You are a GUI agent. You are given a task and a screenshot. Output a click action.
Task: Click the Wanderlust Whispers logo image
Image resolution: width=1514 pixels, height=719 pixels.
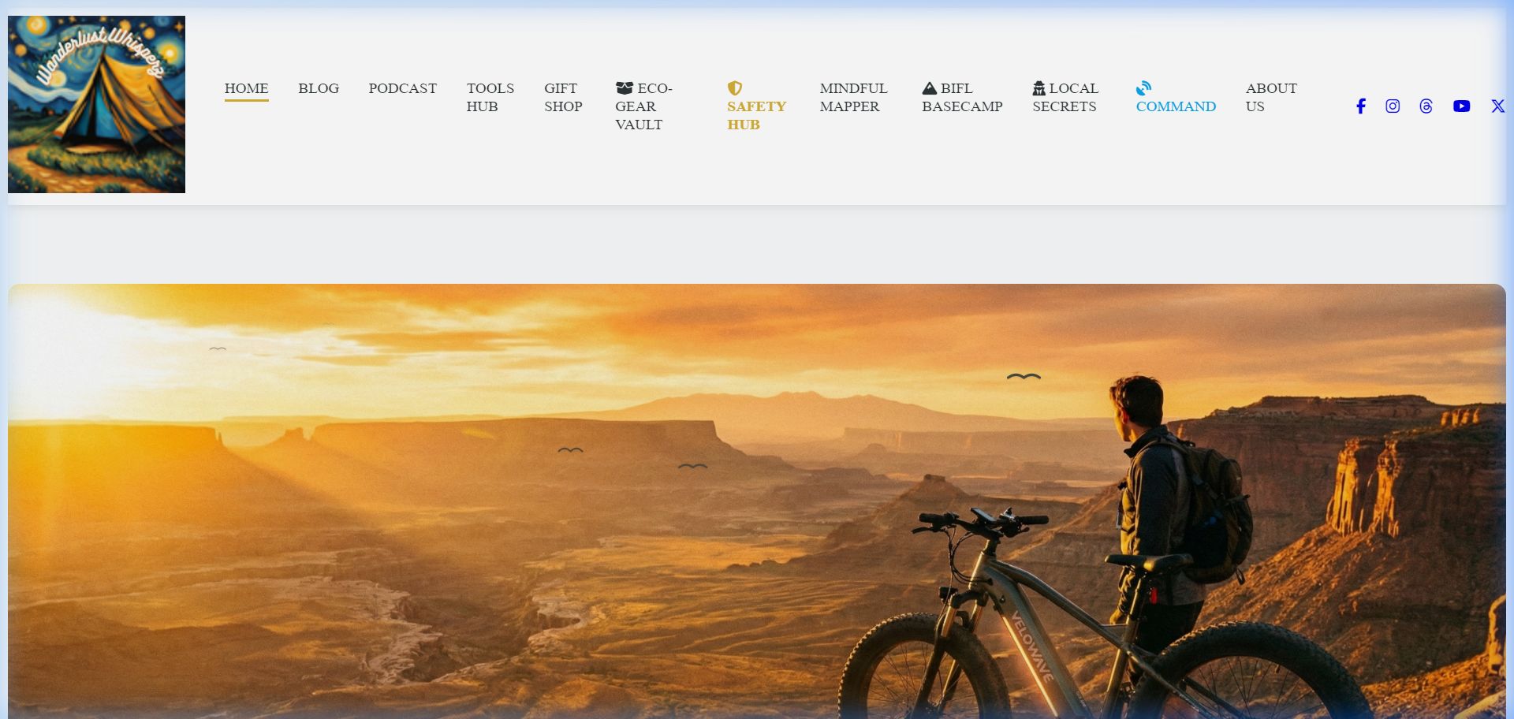point(96,104)
